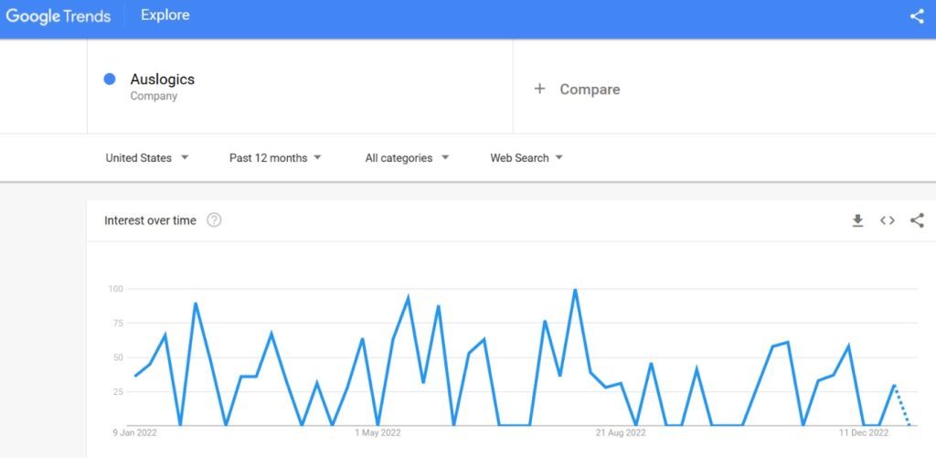Screen dimensions: 936x458
Task: Expand the Past 12 months time range
Action: [x=275, y=158]
